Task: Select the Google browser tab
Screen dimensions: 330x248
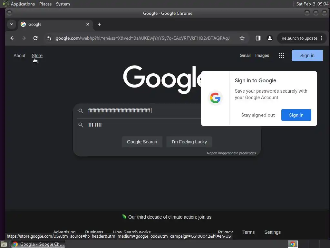Action: [x=55, y=24]
